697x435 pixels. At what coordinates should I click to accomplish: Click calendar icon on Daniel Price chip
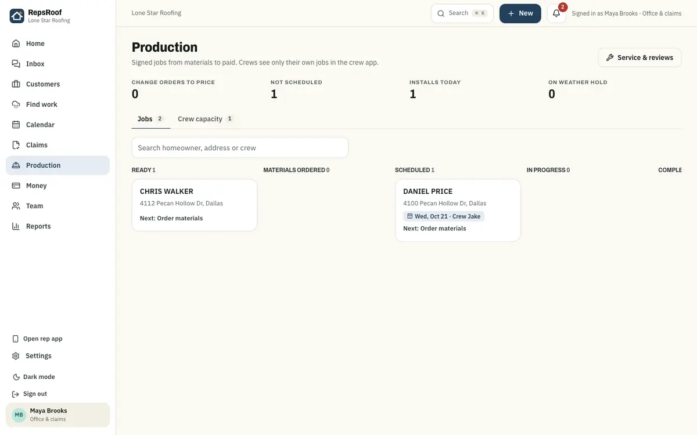pyautogui.click(x=410, y=216)
